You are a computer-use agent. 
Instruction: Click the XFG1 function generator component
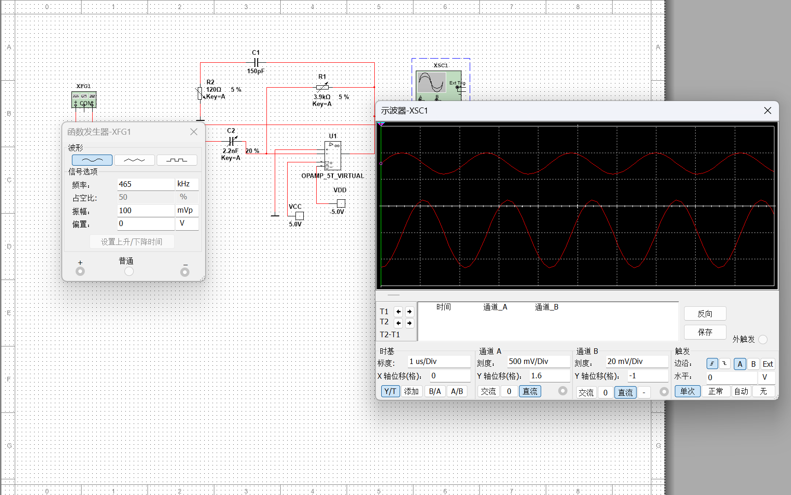84,100
